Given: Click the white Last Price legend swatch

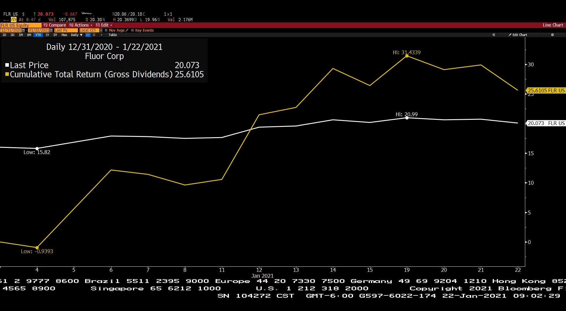Looking at the screenshot, I should [x=7, y=65].
